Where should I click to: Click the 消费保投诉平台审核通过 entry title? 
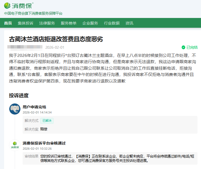click(x=44, y=143)
